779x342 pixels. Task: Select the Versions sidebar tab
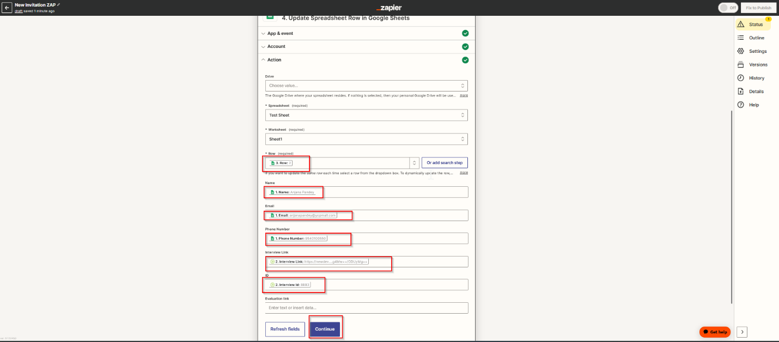(752, 64)
